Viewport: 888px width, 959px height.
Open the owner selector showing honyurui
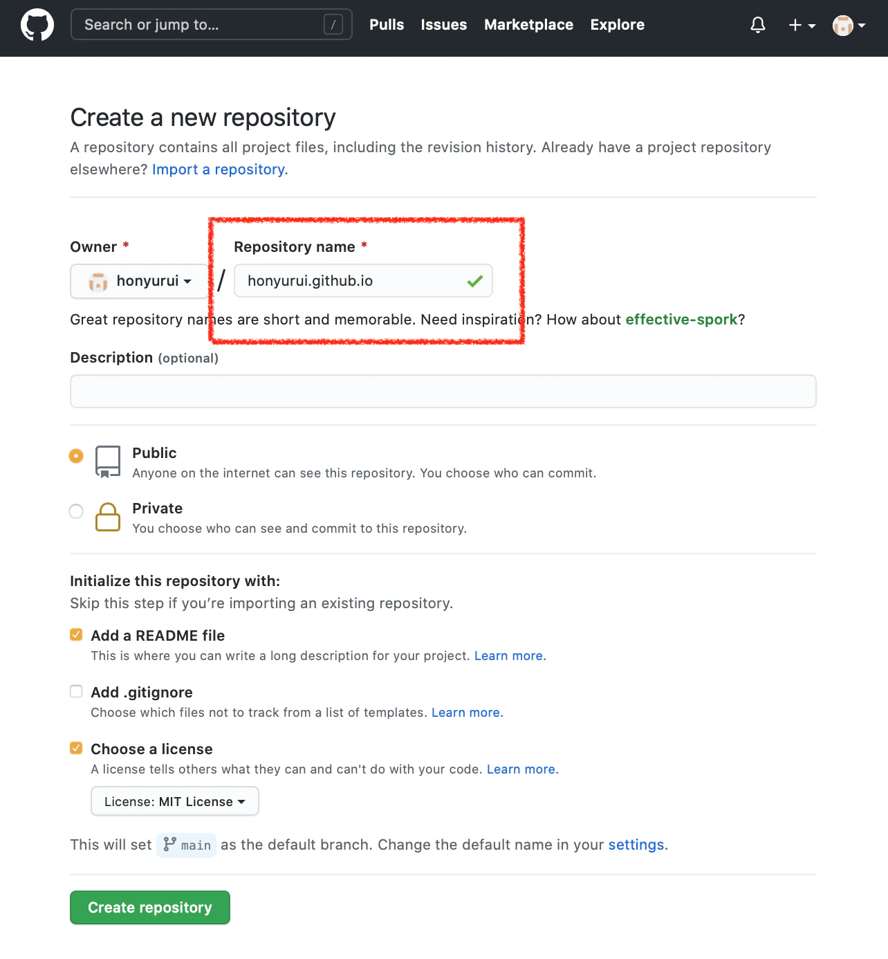(139, 281)
